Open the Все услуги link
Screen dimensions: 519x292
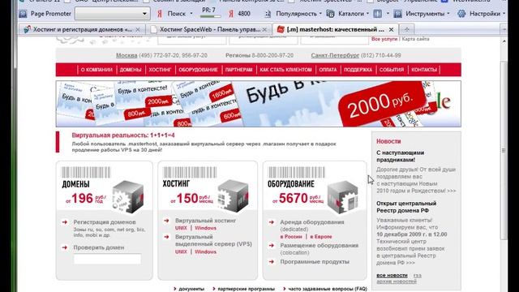[x=384, y=39]
